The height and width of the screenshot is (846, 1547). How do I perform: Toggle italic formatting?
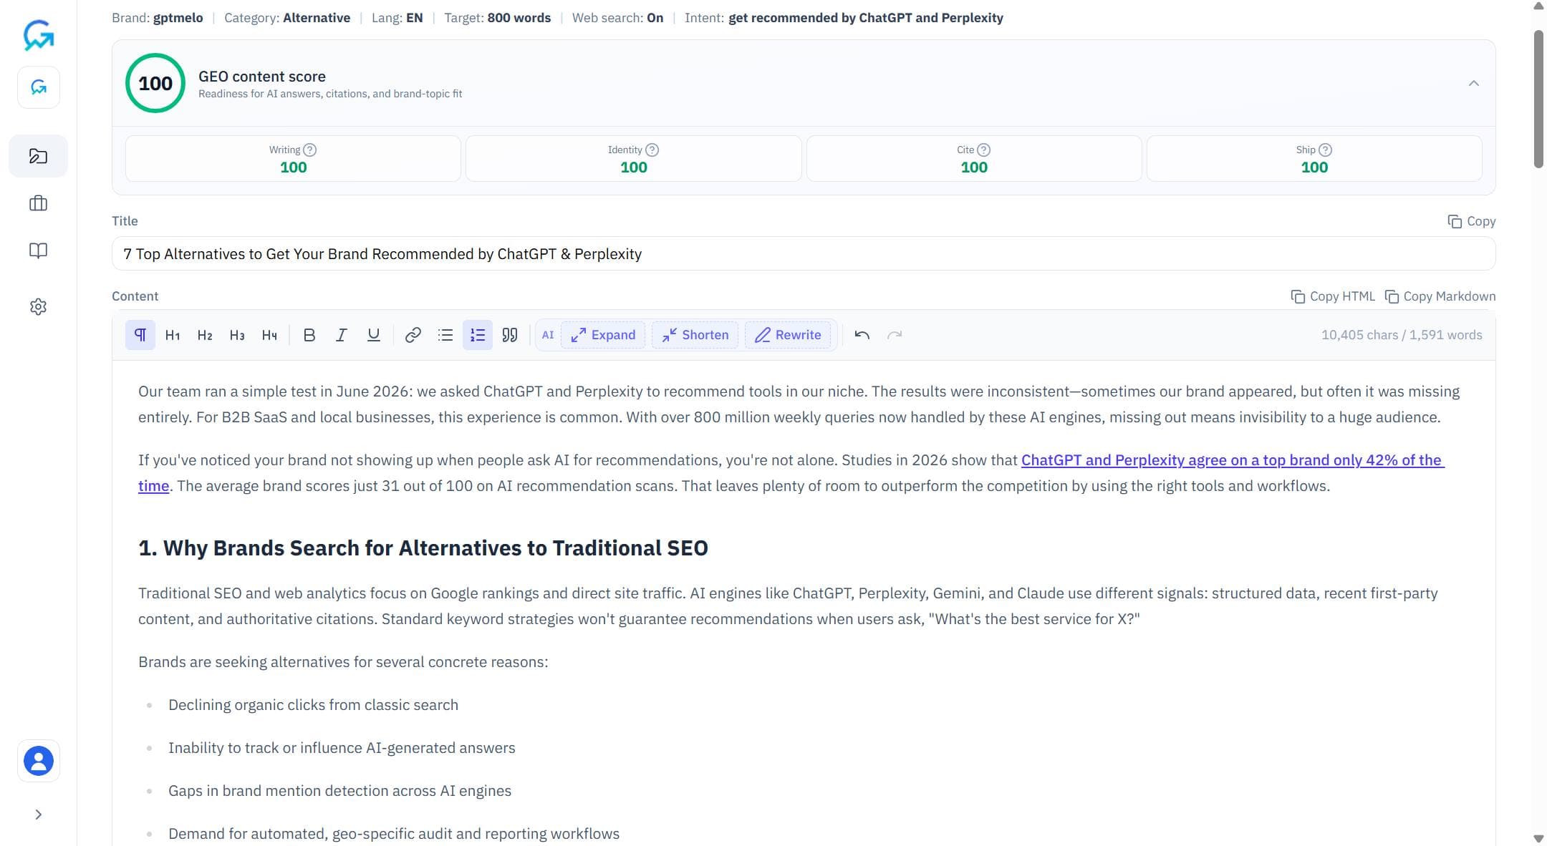point(342,335)
